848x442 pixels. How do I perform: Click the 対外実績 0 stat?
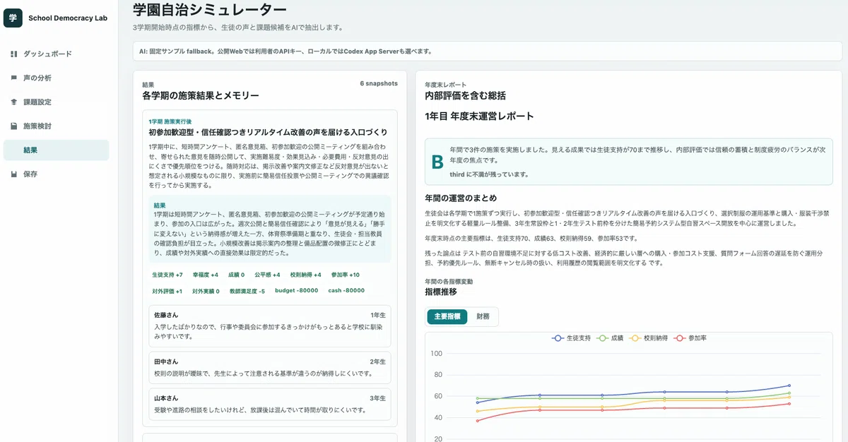(206, 291)
